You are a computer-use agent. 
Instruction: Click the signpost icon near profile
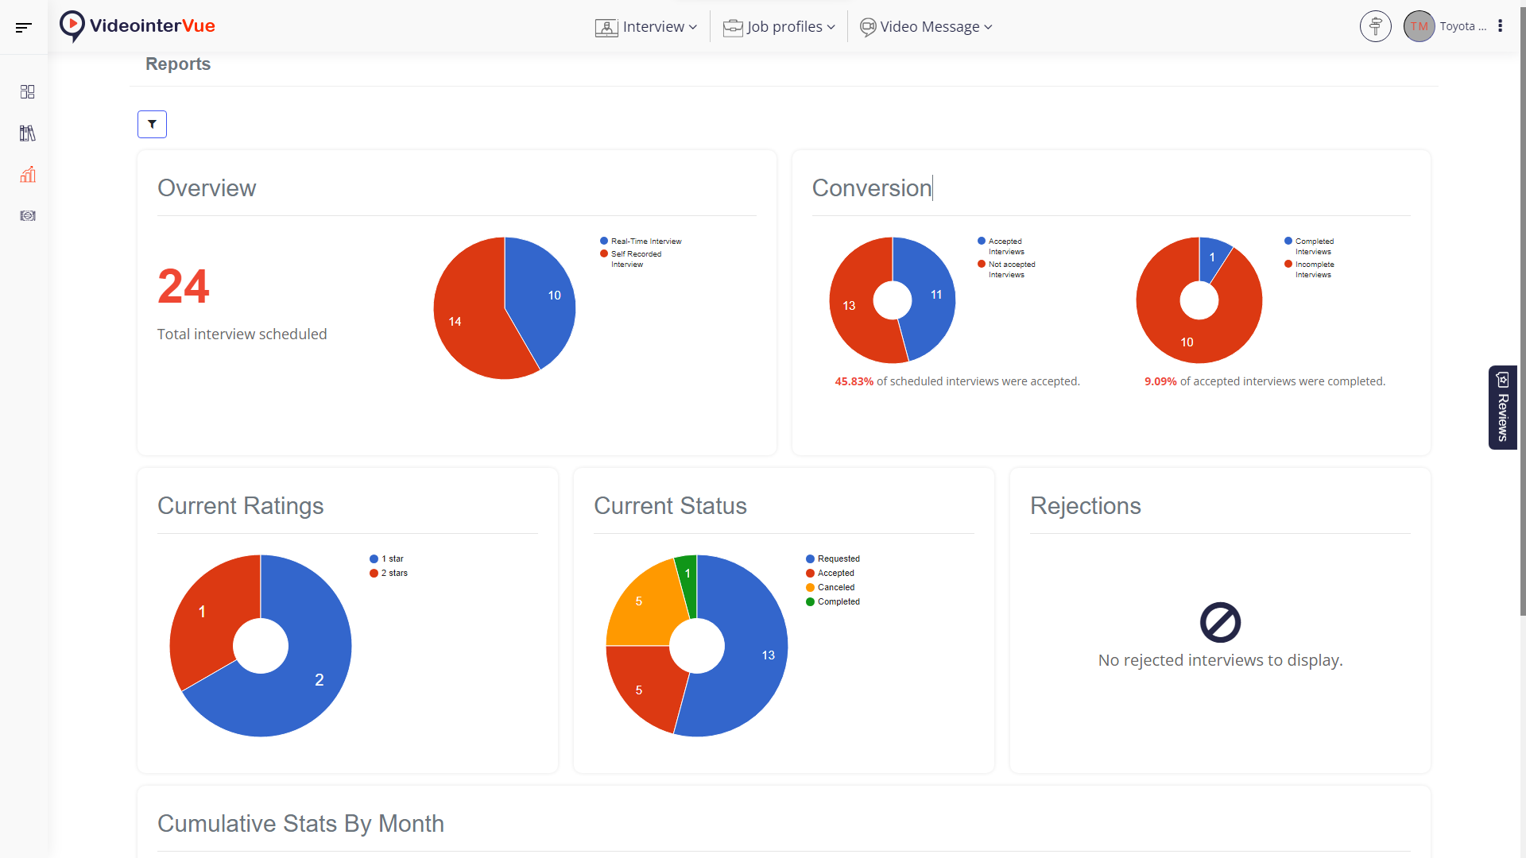coord(1375,26)
